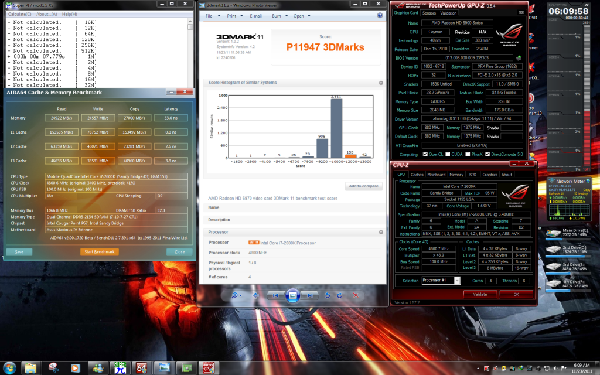Toggle the CUDA checkbox in GPU-Z
The width and height of the screenshot is (600, 375).
tap(447, 154)
